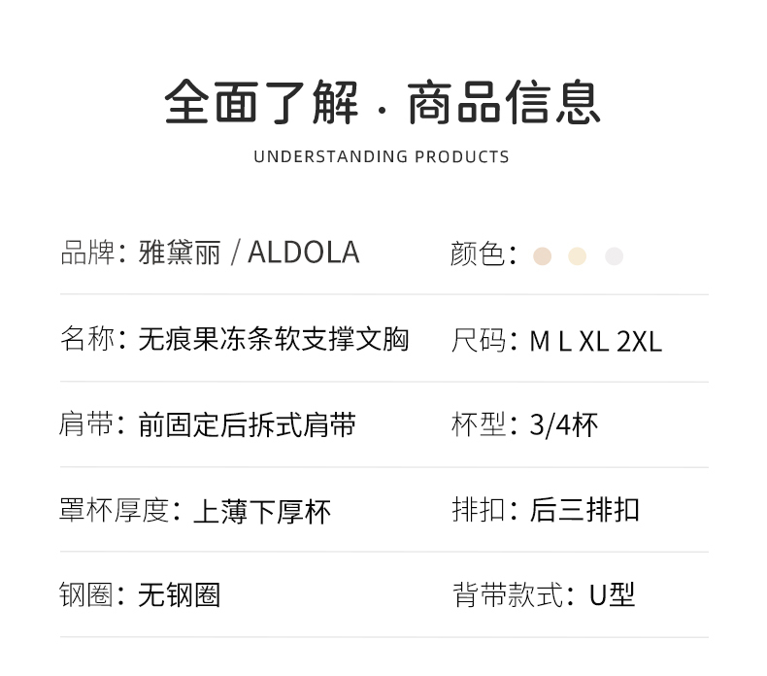Click the 前固定后拆式肩带 strap description
The image size is (767, 676).
pos(248,425)
